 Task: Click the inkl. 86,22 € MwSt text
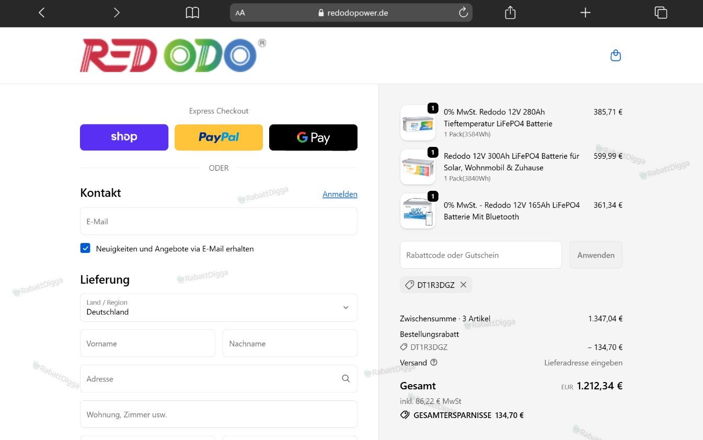[x=431, y=401]
